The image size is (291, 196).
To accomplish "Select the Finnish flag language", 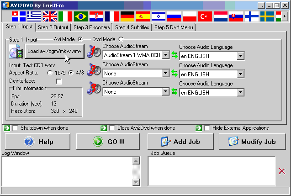I will click(252, 16).
